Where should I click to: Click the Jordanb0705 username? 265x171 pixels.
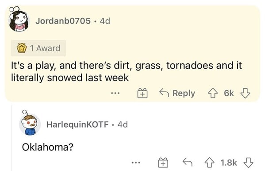pos(63,21)
